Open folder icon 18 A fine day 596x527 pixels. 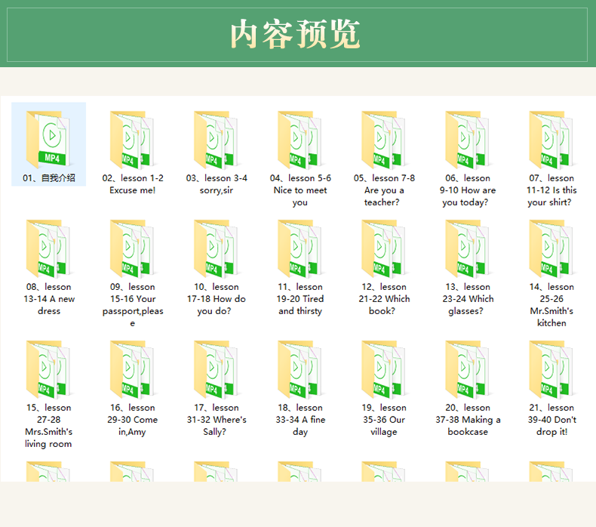pos(300,369)
